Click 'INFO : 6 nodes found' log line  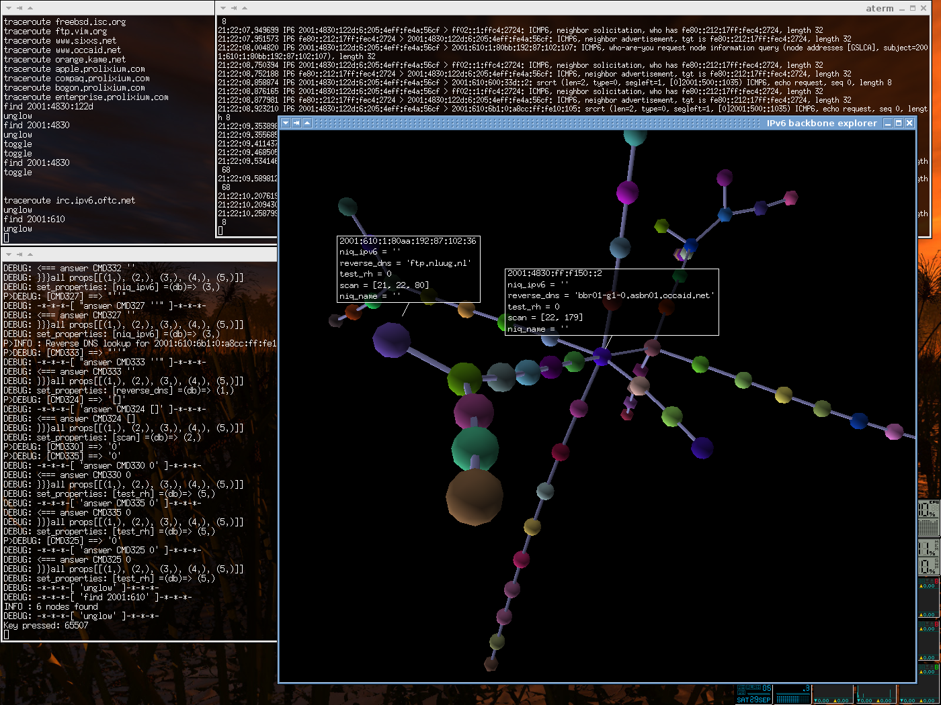[x=50, y=607]
